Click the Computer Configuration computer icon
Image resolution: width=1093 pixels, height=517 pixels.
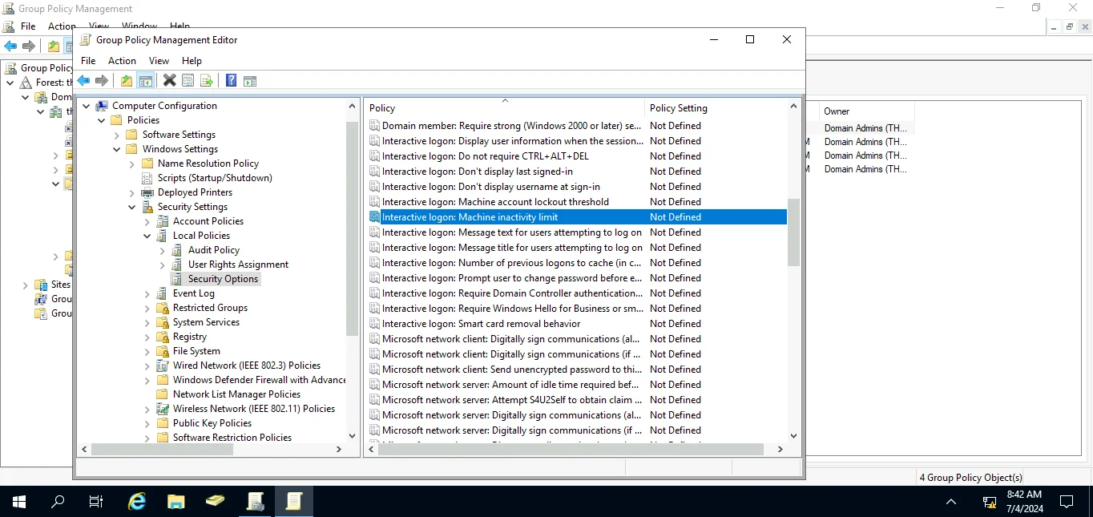(102, 106)
